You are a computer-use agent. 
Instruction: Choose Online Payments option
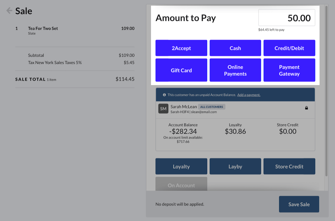click(x=235, y=70)
